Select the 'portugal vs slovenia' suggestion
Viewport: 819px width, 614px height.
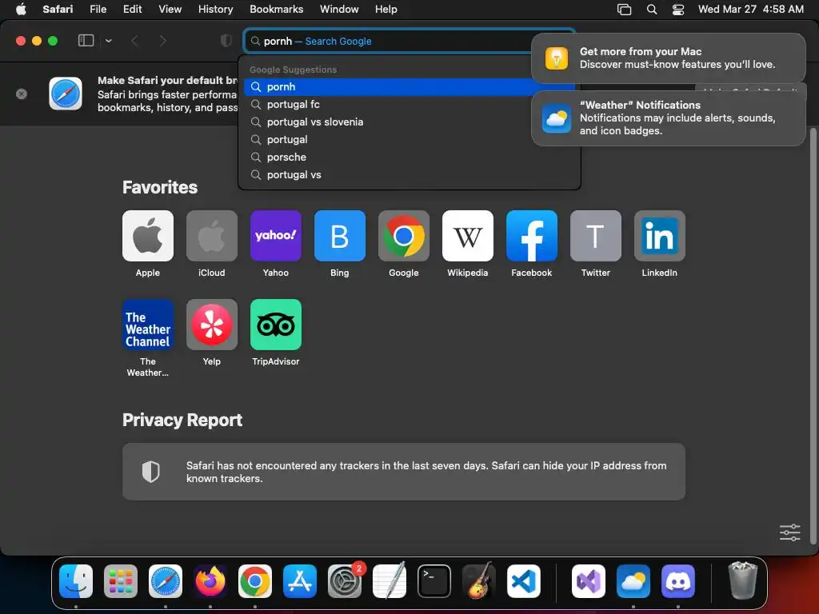tap(409, 122)
